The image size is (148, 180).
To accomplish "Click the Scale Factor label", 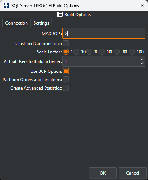I will click(49, 52).
